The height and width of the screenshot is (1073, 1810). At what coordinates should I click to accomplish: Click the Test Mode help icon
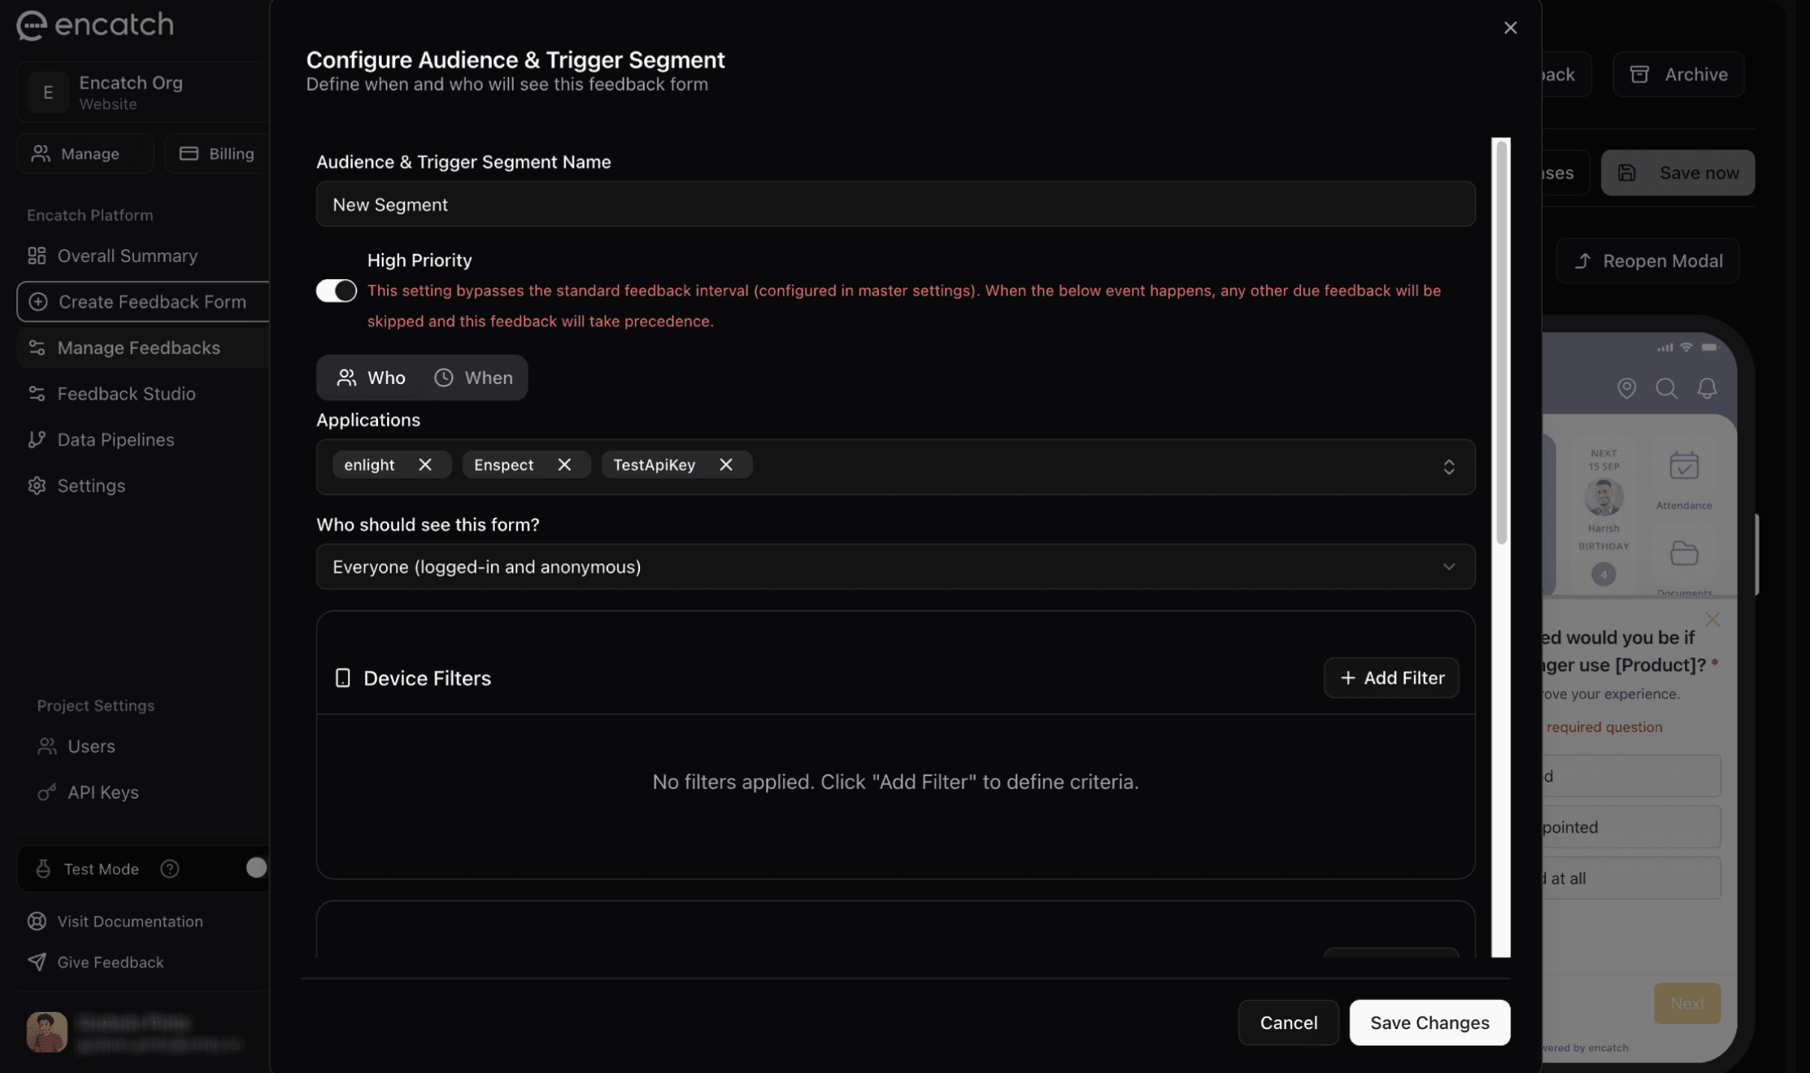[x=170, y=868]
